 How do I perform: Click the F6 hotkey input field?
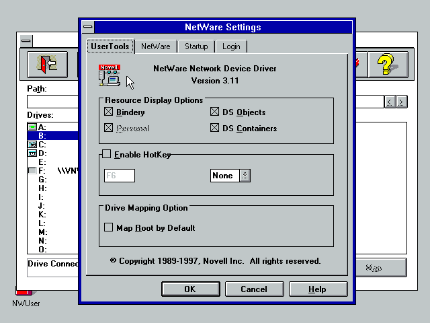tap(120, 176)
